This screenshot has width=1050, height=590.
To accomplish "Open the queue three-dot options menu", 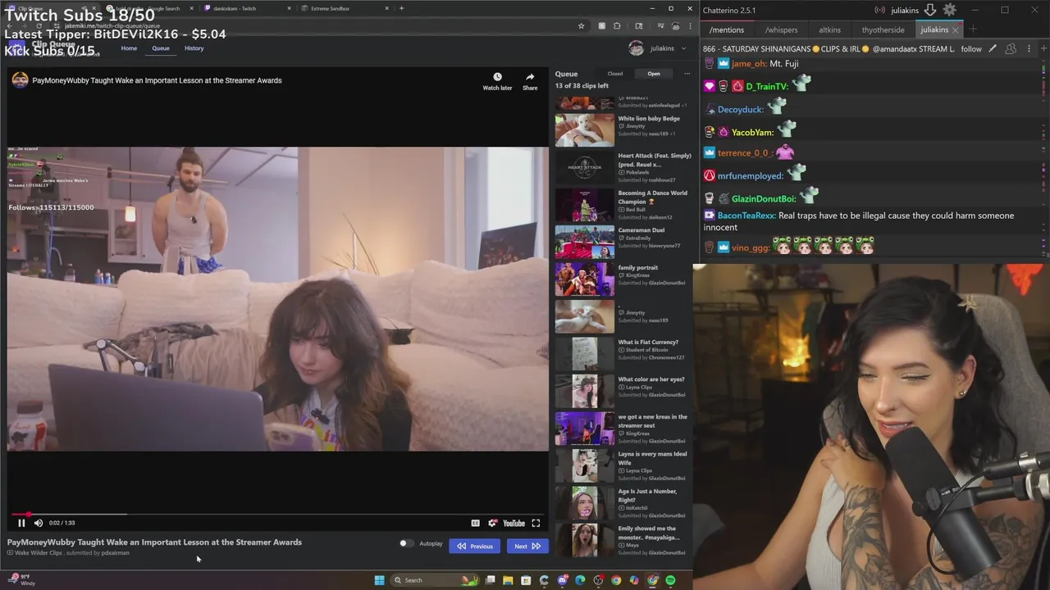I will [x=687, y=74].
